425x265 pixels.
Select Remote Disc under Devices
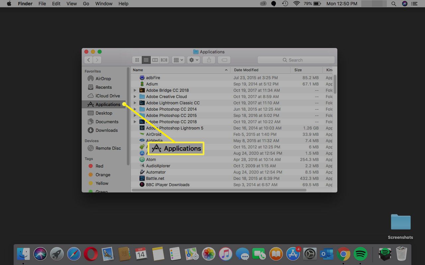104,148
